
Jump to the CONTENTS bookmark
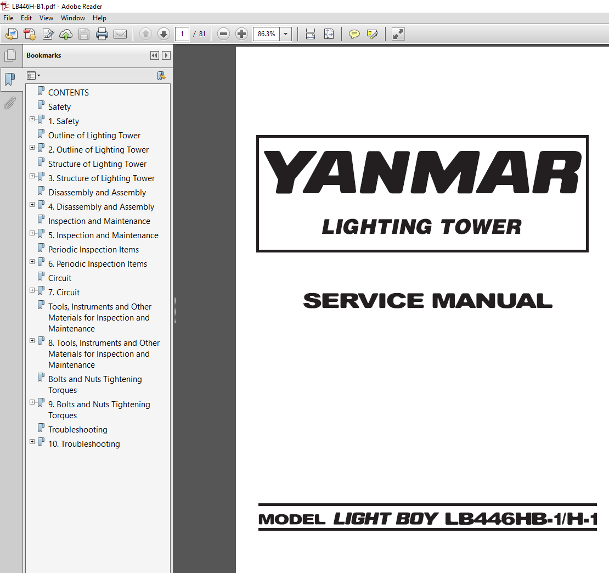coord(69,92)
